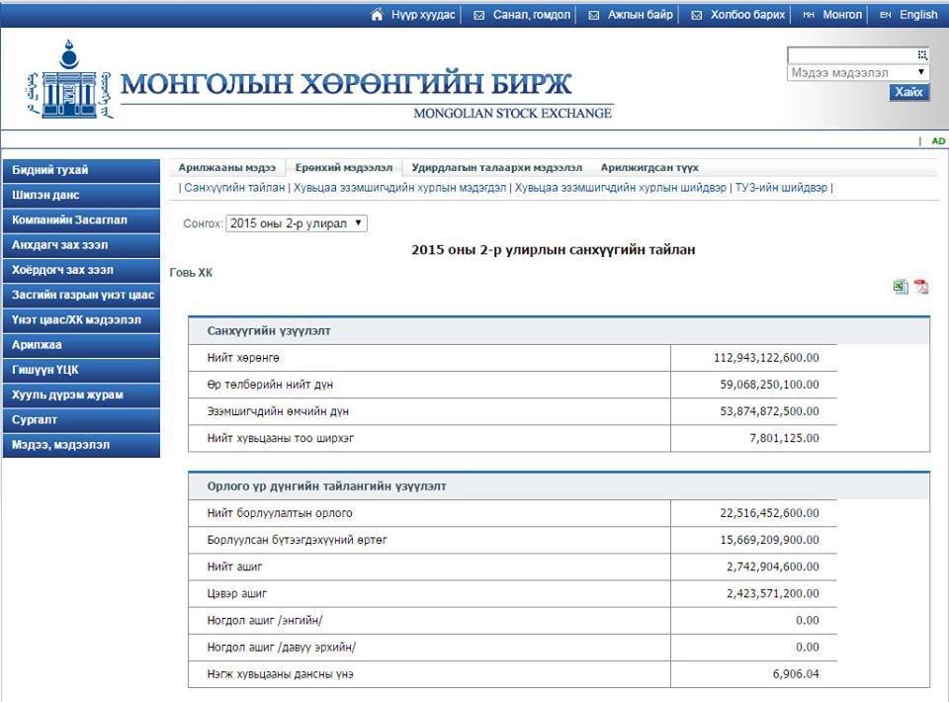Screen dimensions: 949x702
Task: Open Хувьцаа эзэмшигчдийн хурлын шийдвэр link
Action: click(621, 188)
